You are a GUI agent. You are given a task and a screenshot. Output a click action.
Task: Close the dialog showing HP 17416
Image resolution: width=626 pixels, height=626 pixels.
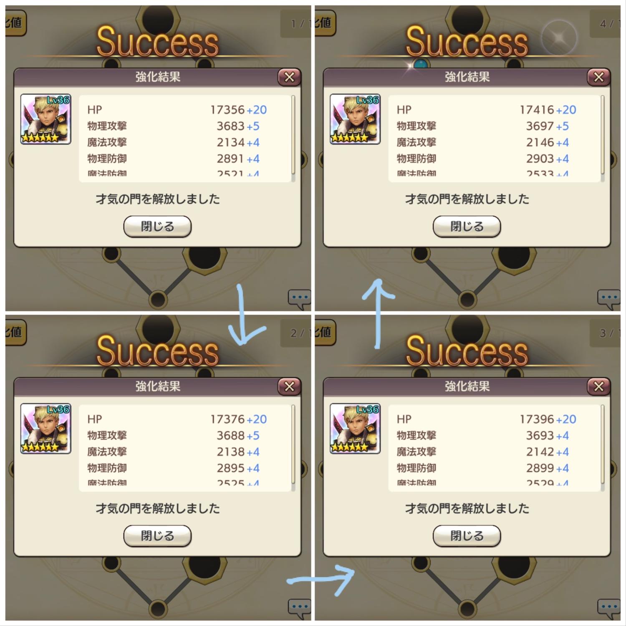coord(598,77)
